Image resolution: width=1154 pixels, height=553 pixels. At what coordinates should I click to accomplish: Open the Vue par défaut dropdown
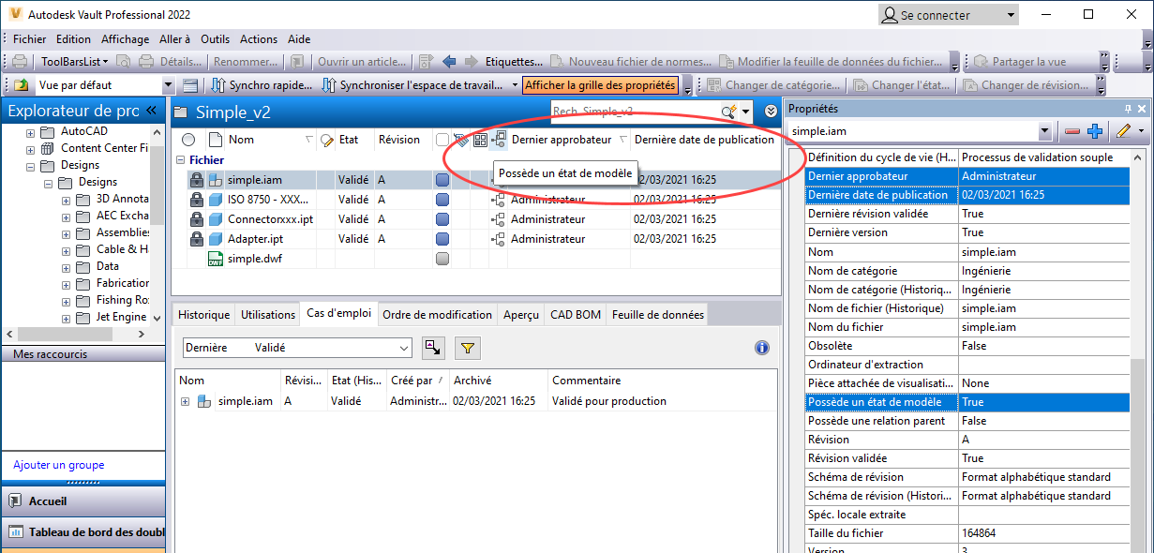(169, 85)
